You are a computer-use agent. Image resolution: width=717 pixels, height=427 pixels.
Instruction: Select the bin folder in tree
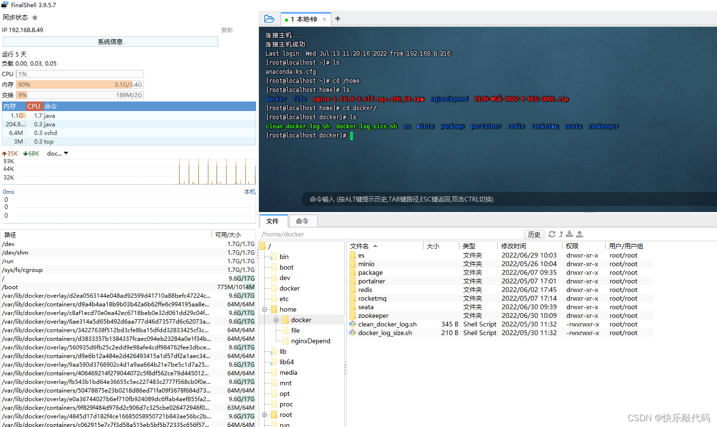[284, 257]
